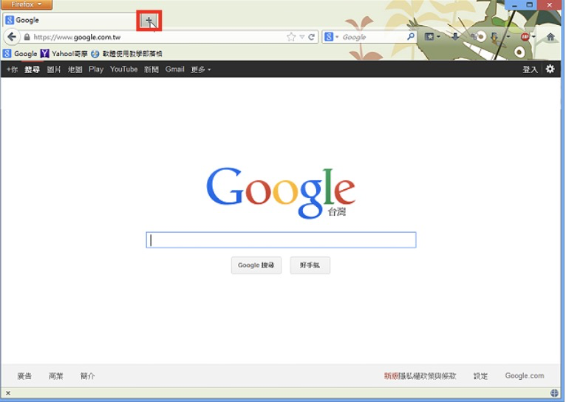Reload the page with the refresh icon
566x402 pixels.
pos(312,37)
